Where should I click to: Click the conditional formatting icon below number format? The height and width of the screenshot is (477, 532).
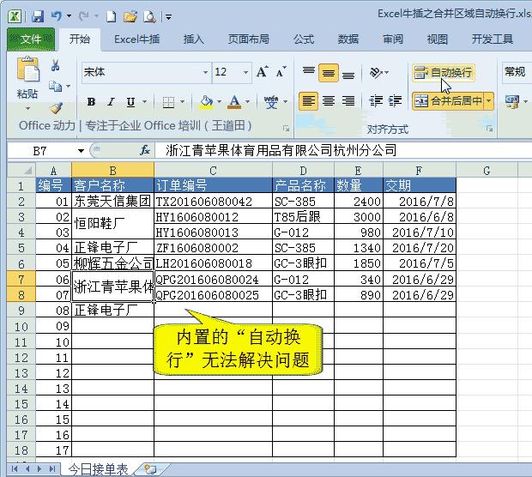pos(512,101)
